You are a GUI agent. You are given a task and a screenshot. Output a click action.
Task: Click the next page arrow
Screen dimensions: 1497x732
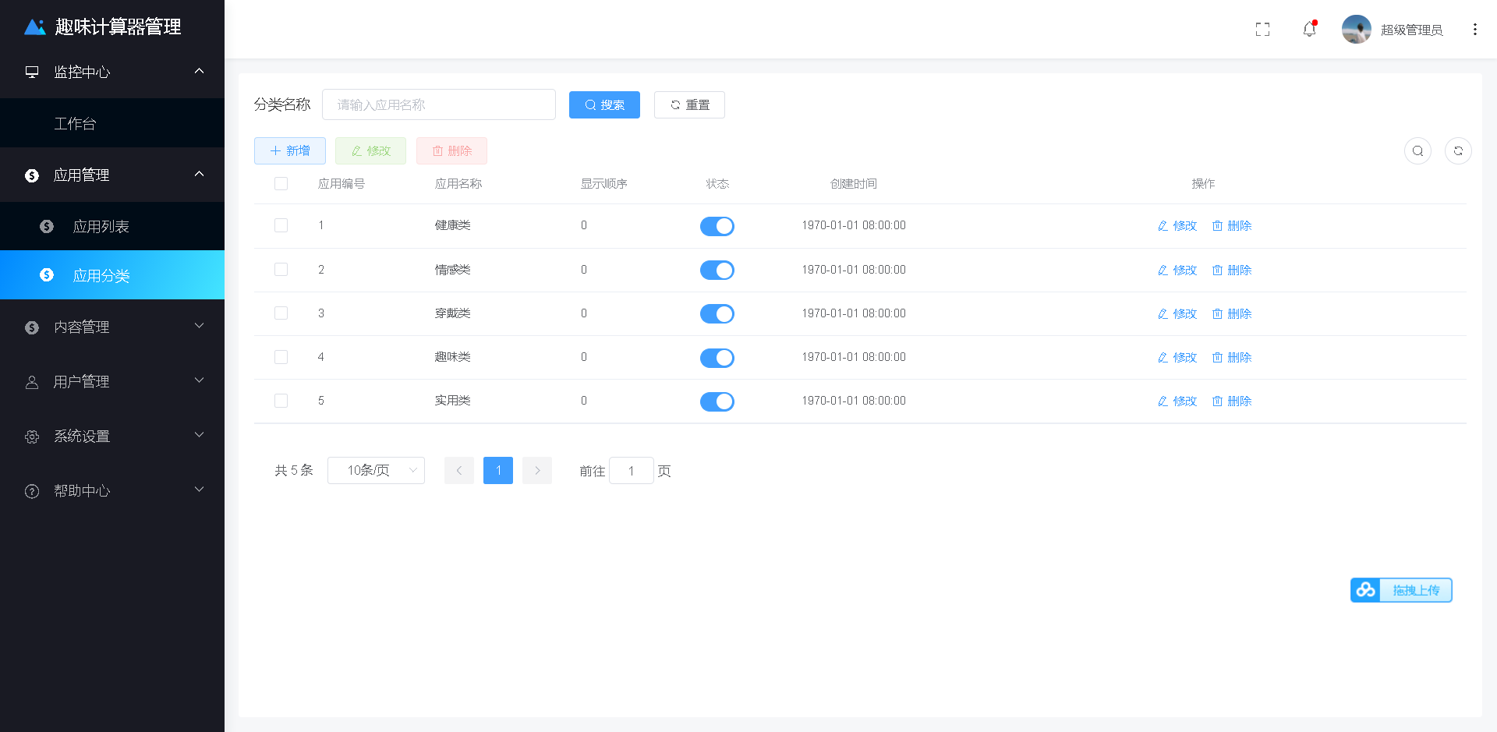537,470
